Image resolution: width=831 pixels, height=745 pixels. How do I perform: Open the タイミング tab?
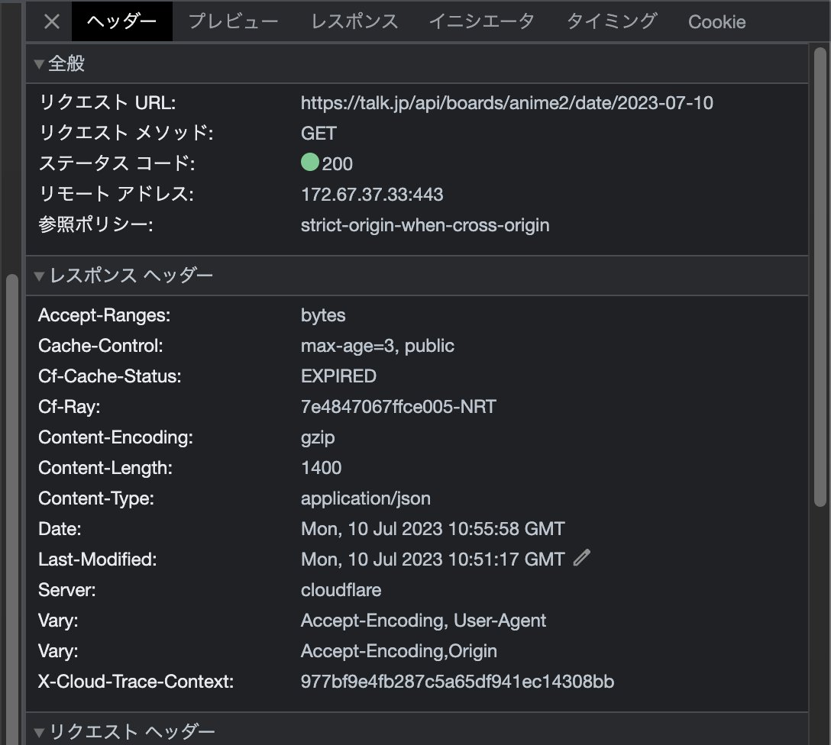[x=610, y=21]
